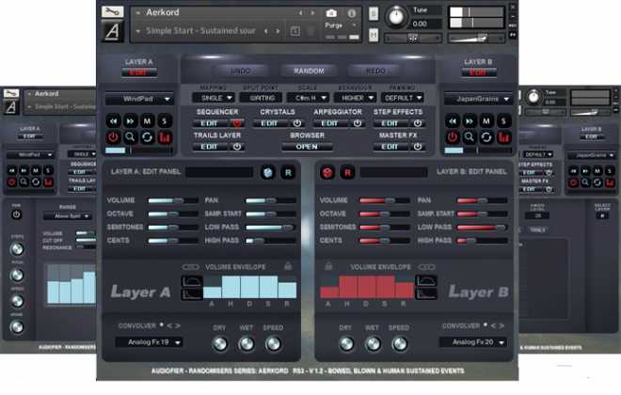Screen dimensions: 621x395
Task: Click the Layer B volume envelope lock
Action: pyautogui.click(x=328, y=266)
